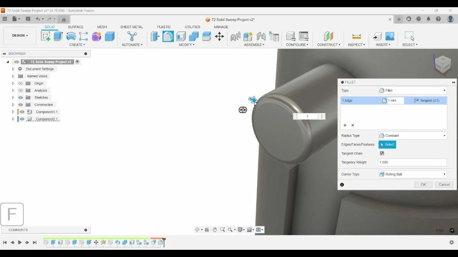Add new selection set with plus button

coord(345,125)
